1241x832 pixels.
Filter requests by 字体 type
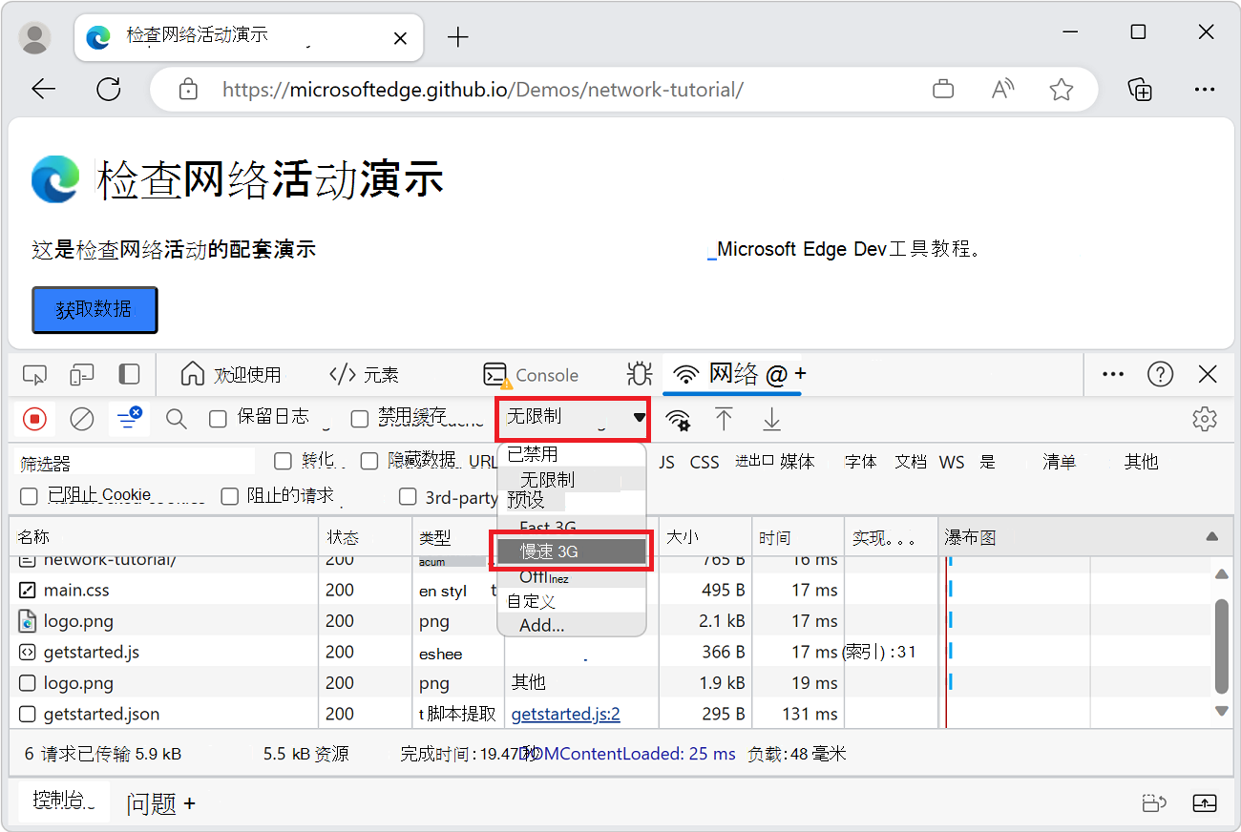[x=860, y=462]
